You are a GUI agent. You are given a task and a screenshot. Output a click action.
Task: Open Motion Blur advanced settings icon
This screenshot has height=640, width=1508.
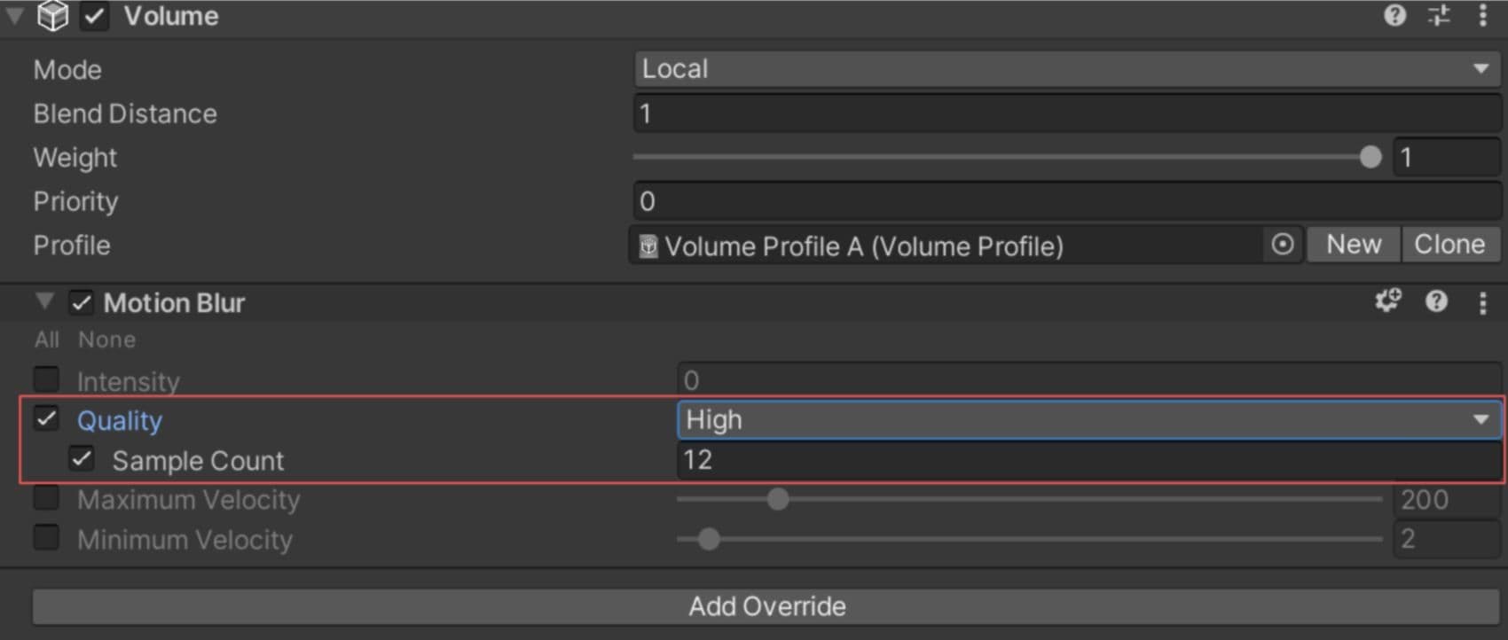tap(1388, 301)
